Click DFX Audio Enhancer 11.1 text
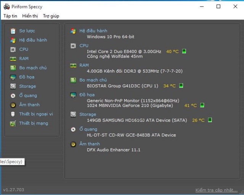 (x=114, y=150)
